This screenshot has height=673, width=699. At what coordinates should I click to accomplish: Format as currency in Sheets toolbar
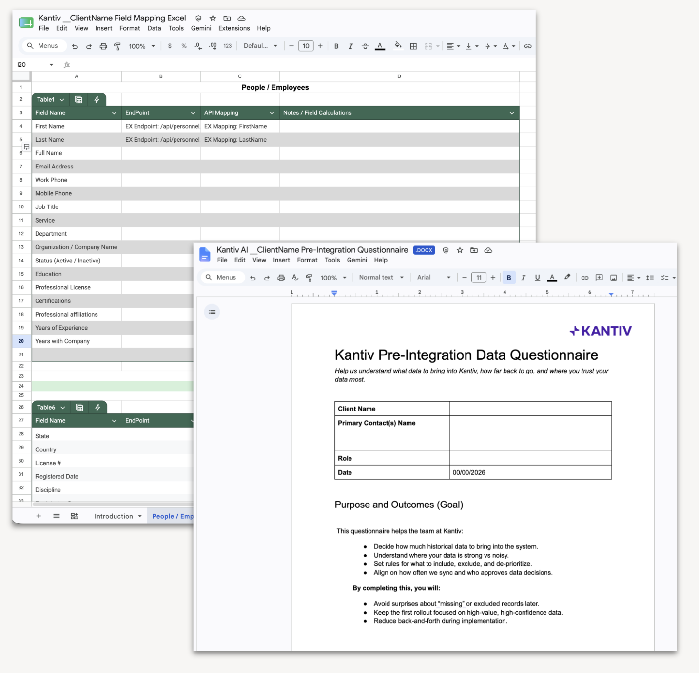pyautogui.click(x=170, y=46)
